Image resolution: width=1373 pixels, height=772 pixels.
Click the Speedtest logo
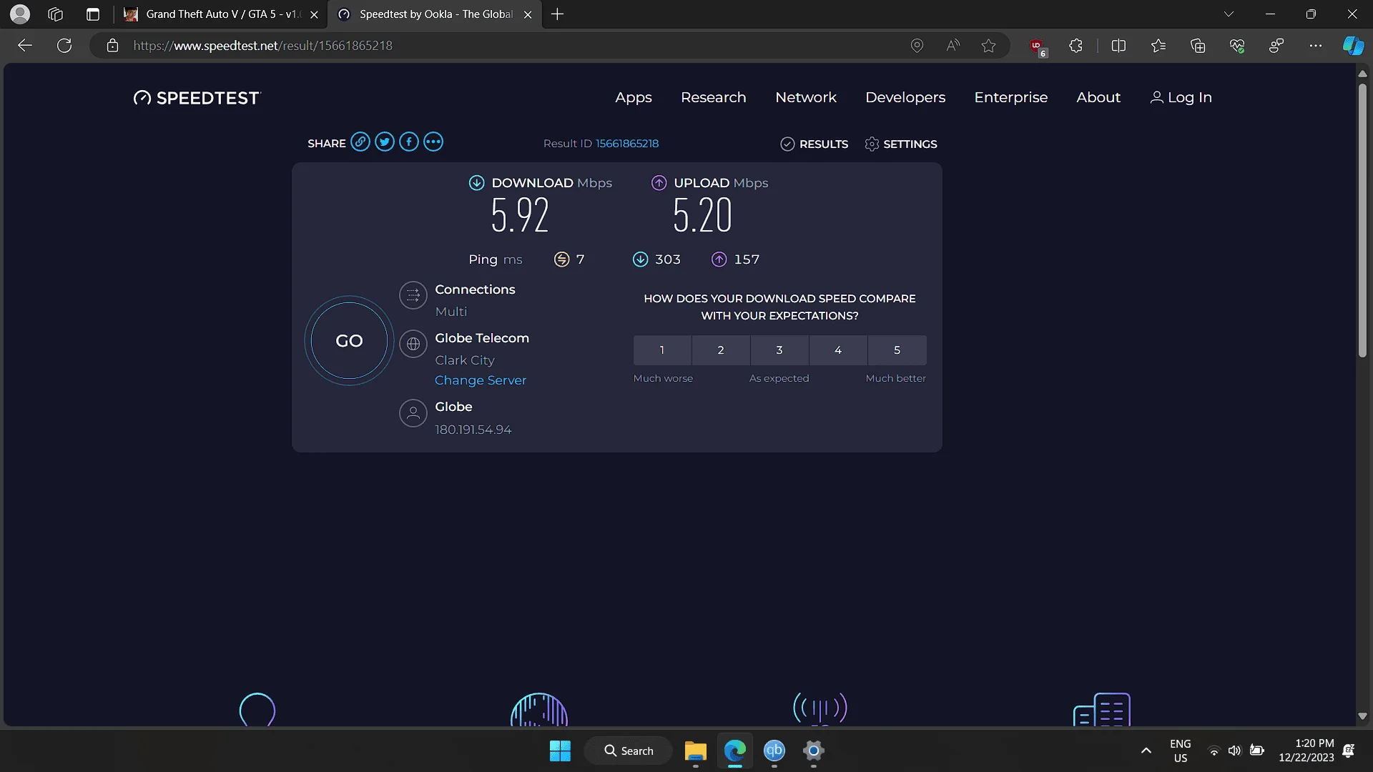tap(197, 98)
